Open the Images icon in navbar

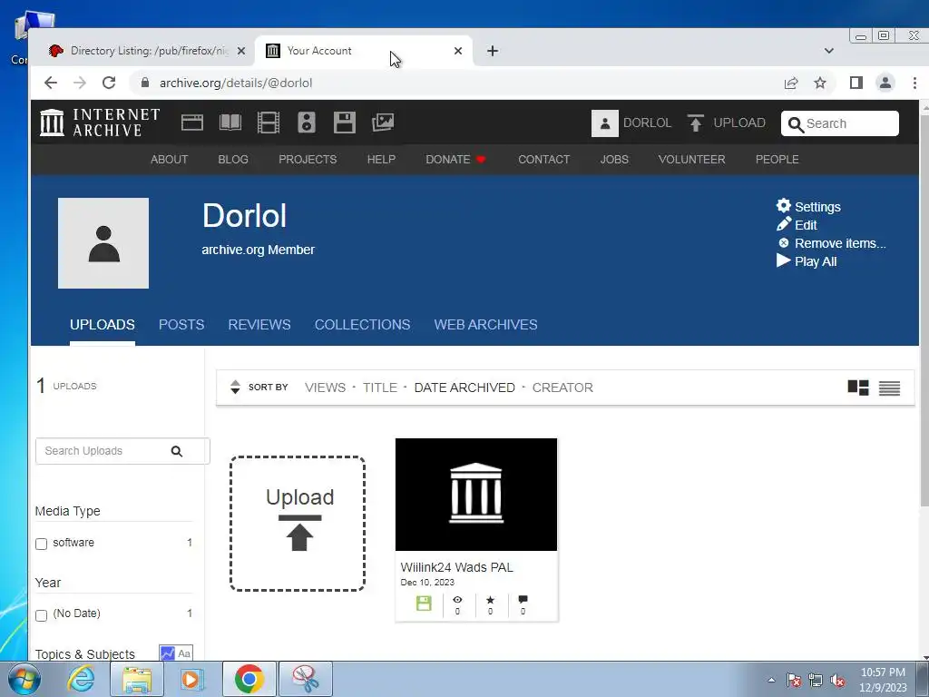click(383, 123)
